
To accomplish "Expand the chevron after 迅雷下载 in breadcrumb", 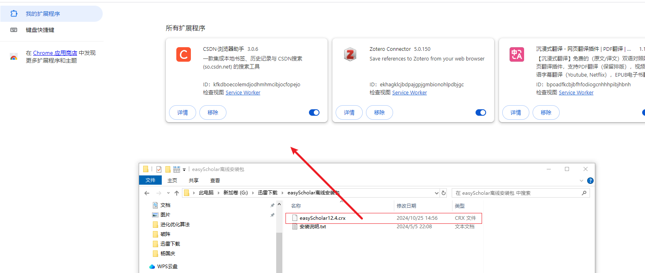I will pos(282,193).
